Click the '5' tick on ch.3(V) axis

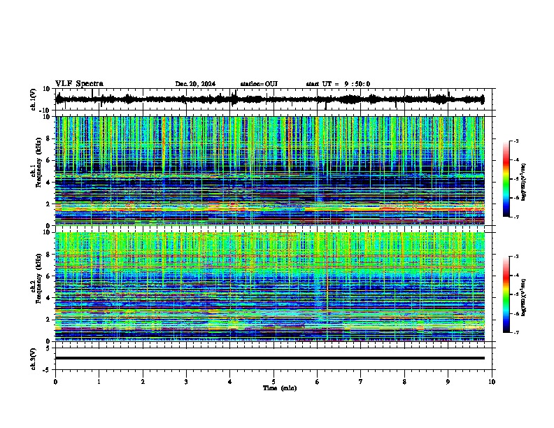click(49, 348)
